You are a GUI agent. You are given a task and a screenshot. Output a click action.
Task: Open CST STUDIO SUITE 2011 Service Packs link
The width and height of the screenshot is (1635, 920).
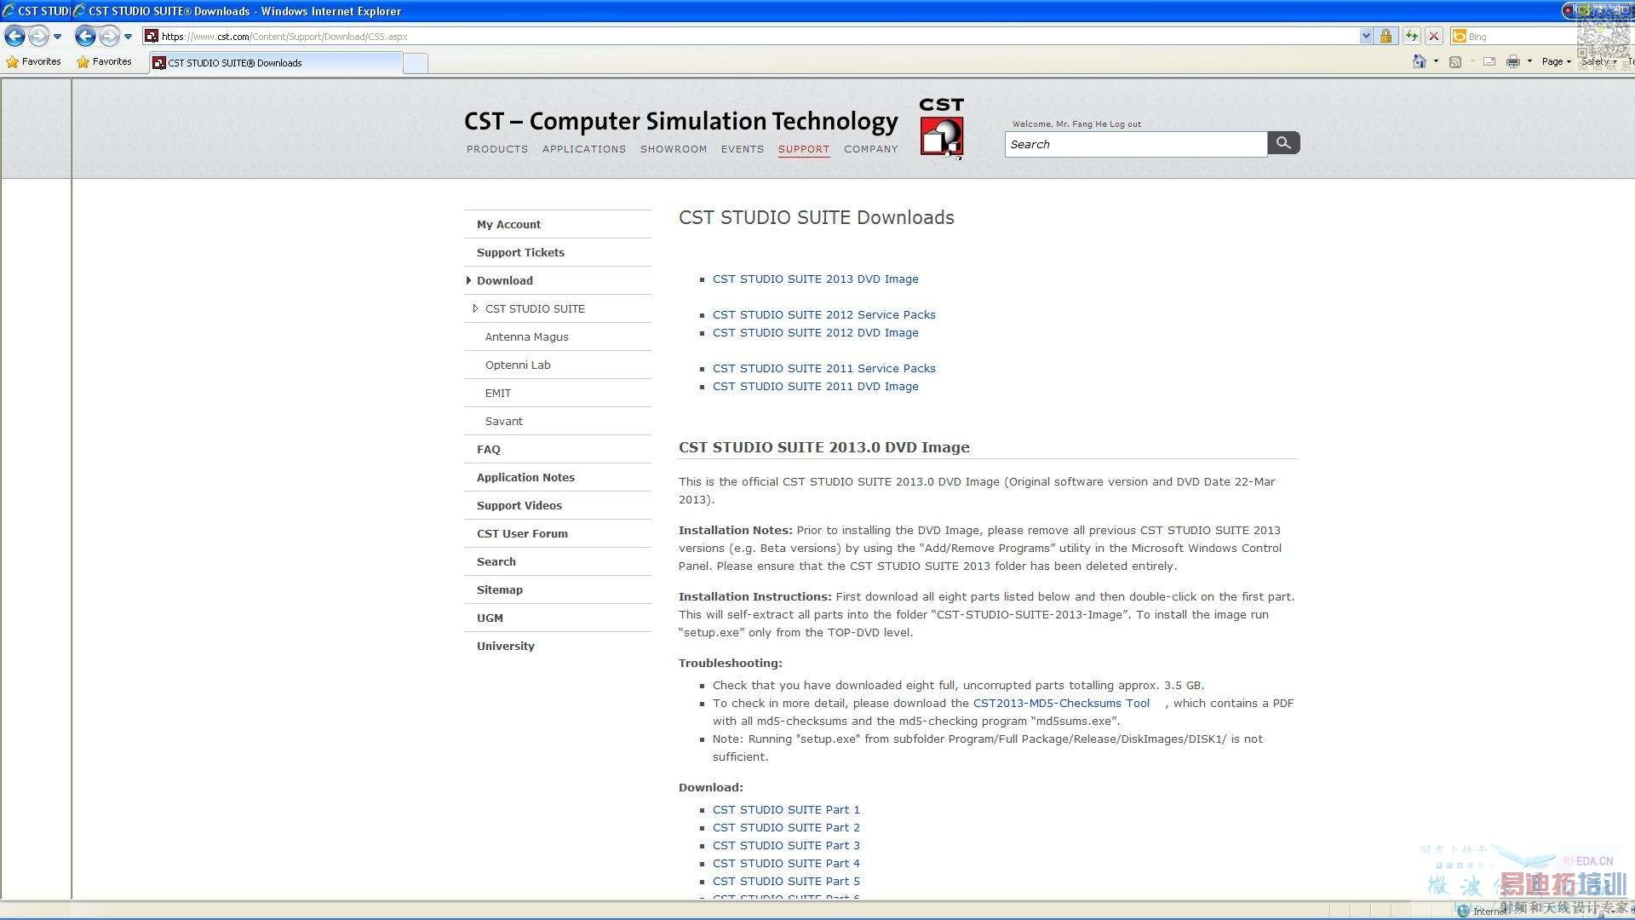(x=824, y=368)
